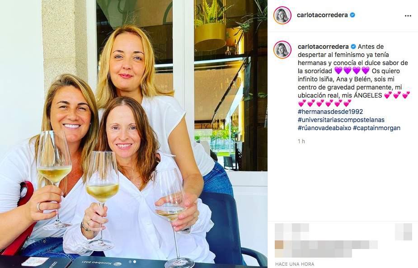418x268 pixels.
Task: Click carlotacorredera's story ring avatar in header
Action: 282,14
